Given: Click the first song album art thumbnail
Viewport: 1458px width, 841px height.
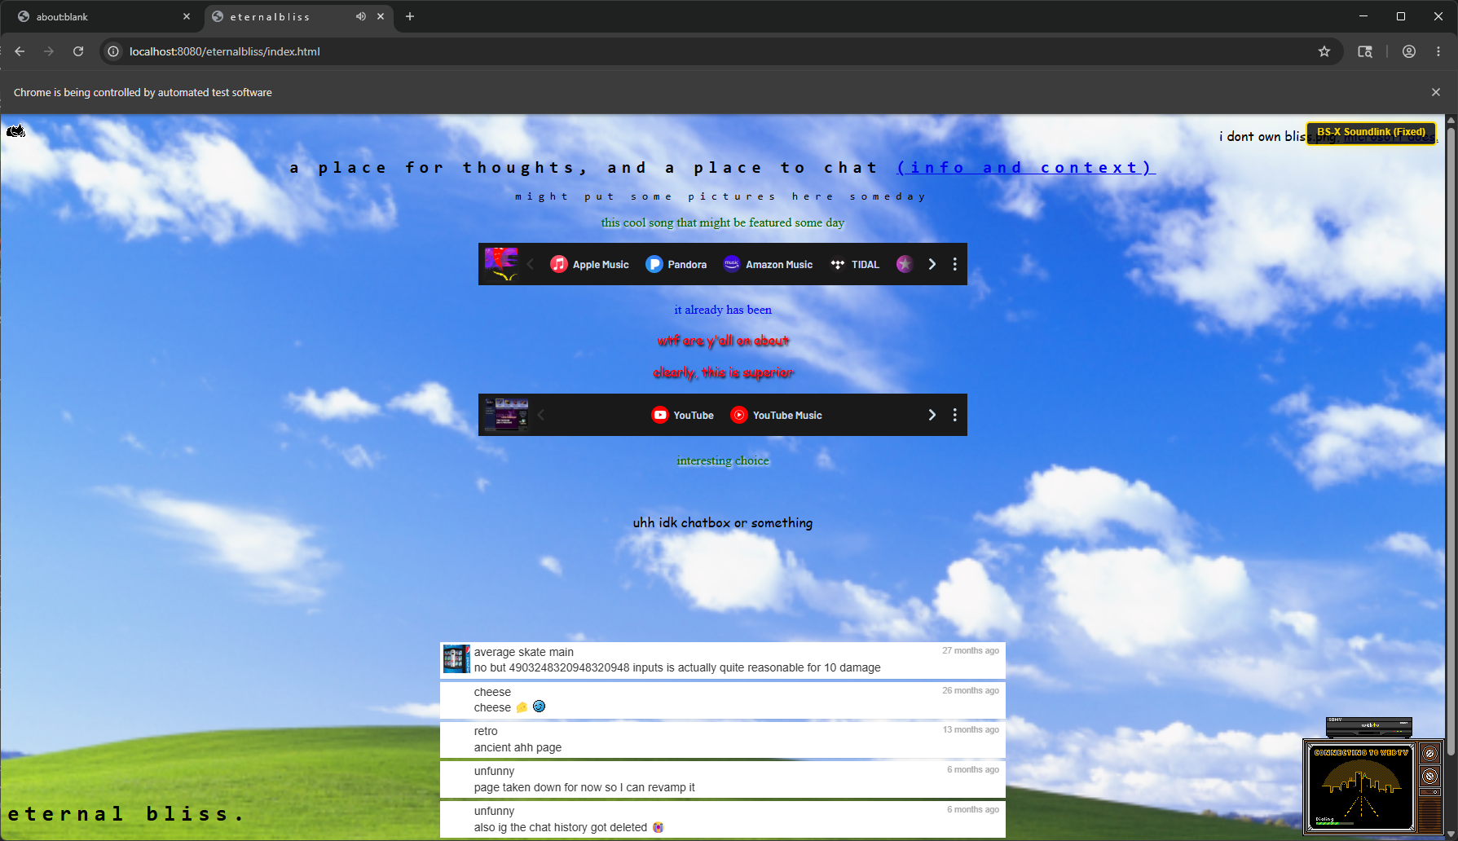Looking at the screenshot, I should tap(501, 264).
